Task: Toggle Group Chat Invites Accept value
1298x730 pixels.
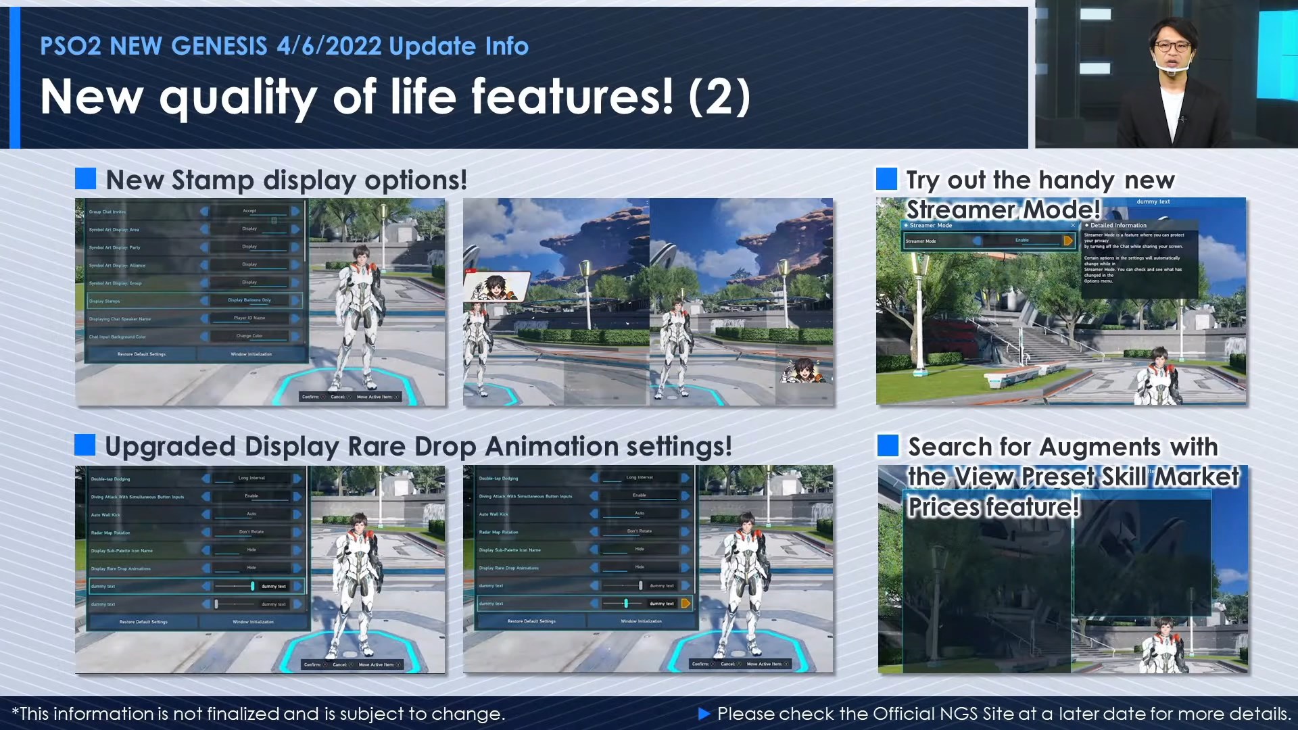Action: pyautogui.click(x=249, y=212)
